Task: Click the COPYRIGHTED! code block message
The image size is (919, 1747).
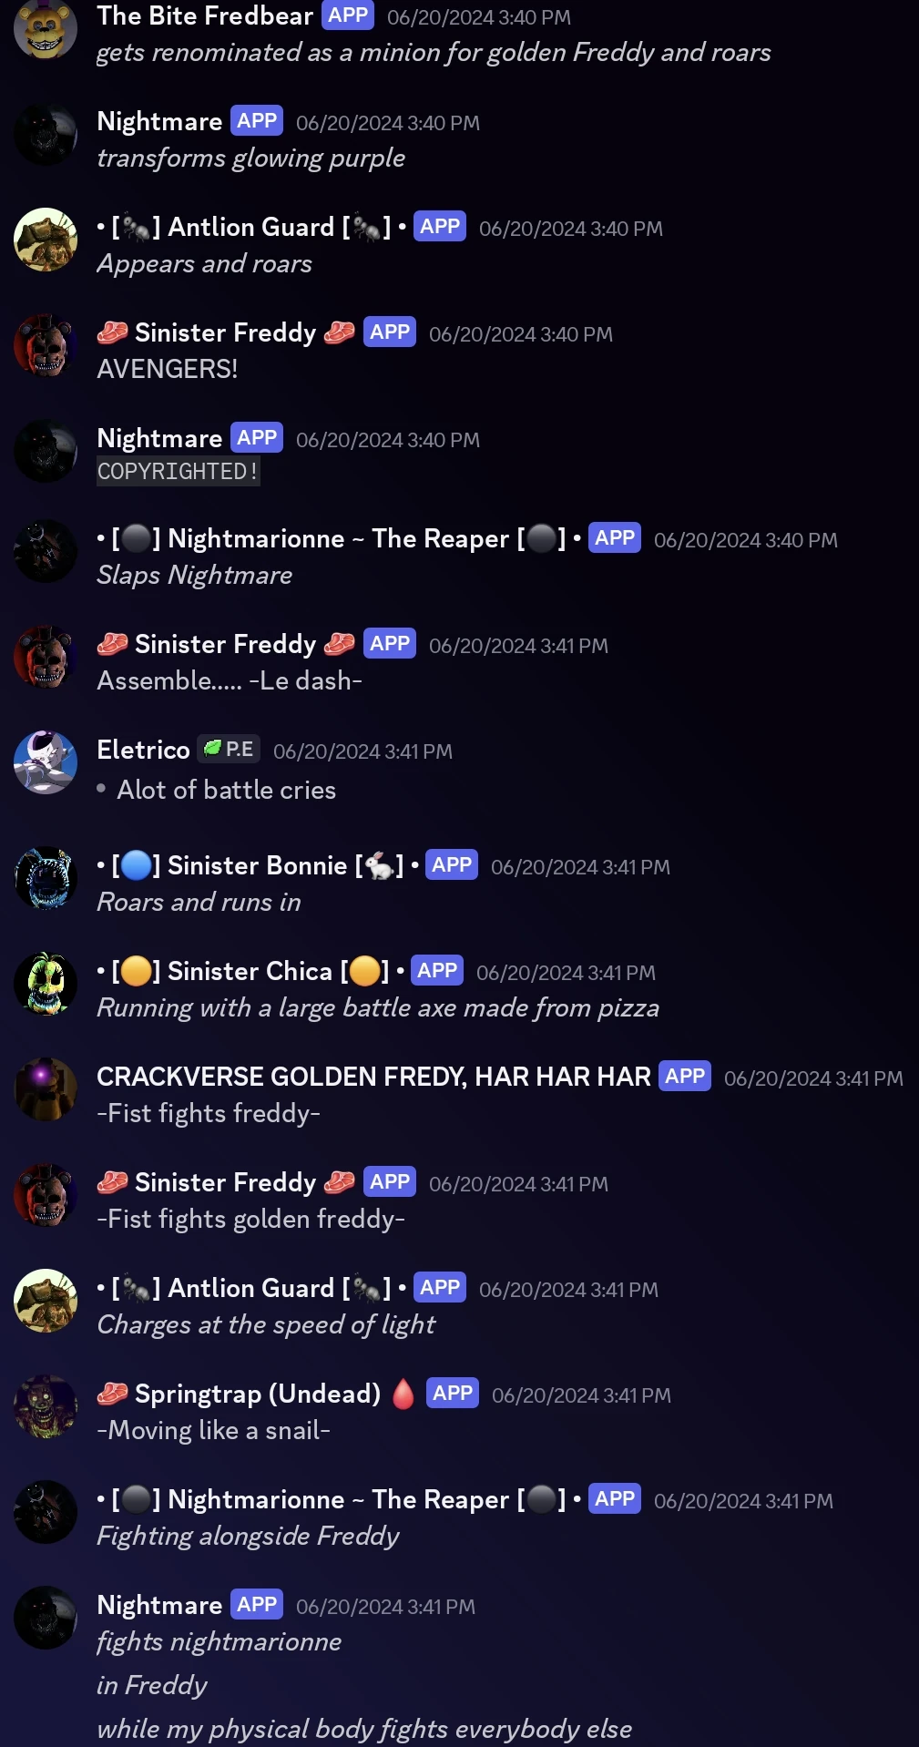Action: (179, 471)
